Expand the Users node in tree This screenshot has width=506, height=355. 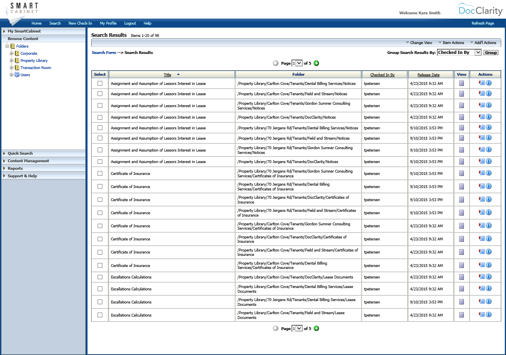click(x=11, y=75)
